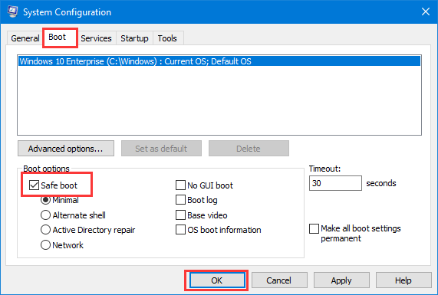Tick the Boot log checkbox

pyautogui.click(x=180, y=200)
